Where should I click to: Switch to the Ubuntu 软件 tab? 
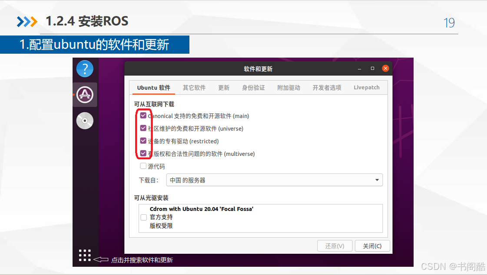point(153,87)
